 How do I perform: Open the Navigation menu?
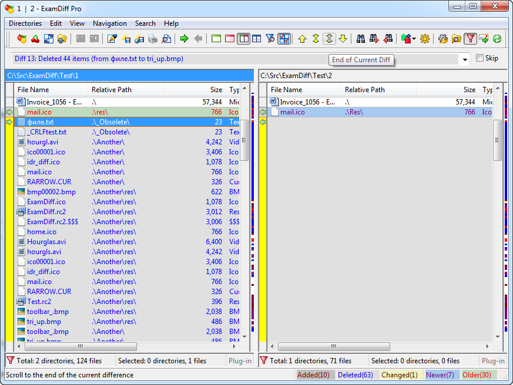point(110,23)
